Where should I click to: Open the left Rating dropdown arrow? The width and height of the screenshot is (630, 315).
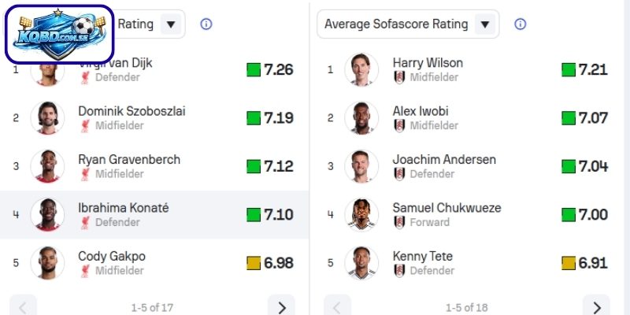pyautogui.click(x=171, y=24)
